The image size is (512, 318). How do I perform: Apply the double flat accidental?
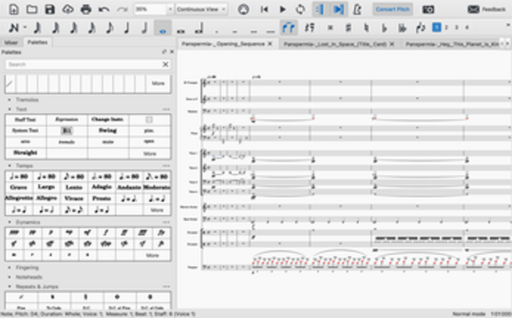(x=402, y=27)
